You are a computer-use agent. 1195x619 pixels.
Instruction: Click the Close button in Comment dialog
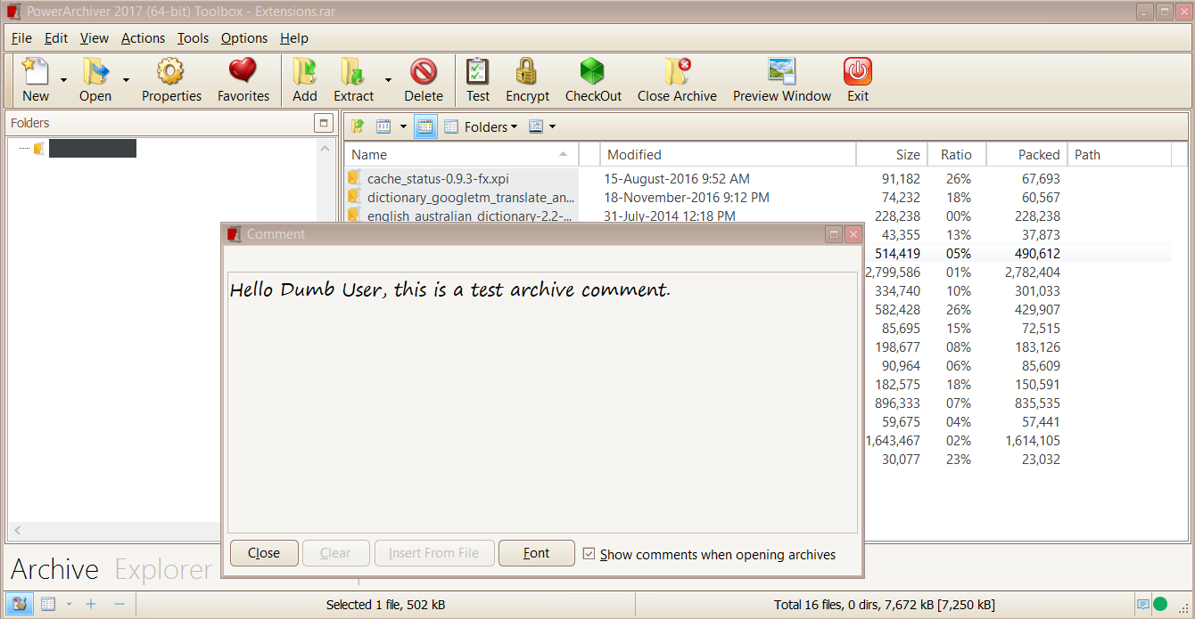coord(264,553)
